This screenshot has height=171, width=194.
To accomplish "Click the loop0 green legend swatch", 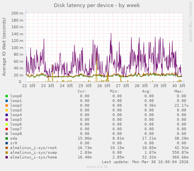I will coord(7,96).
